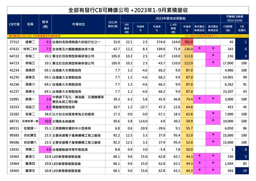
Task: Click the description 三商壽轉投資的中小型券商
Action: (x=72, y=128)
